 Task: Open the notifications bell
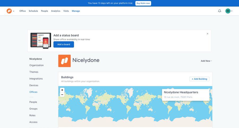(220, 11)
